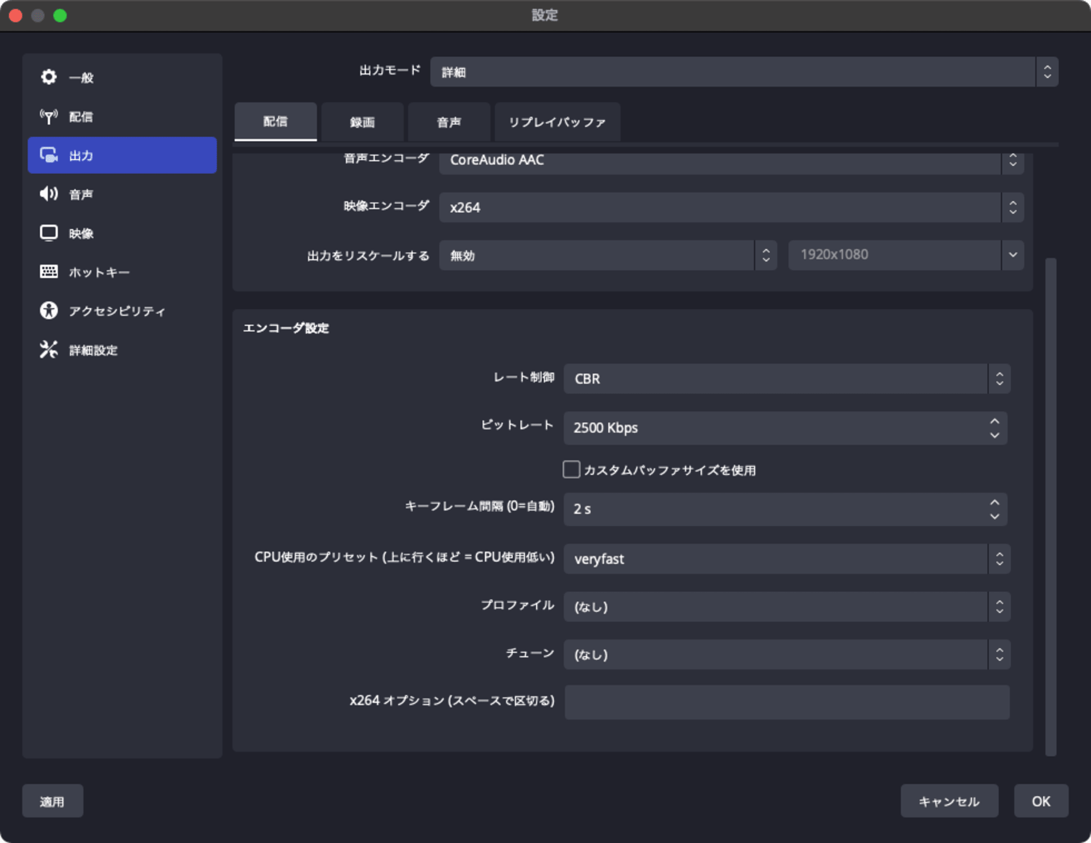
Task: Enable カスタムバッファサイズを使用 checkbox
Action: pyautogui.click(x=571, y=469)
